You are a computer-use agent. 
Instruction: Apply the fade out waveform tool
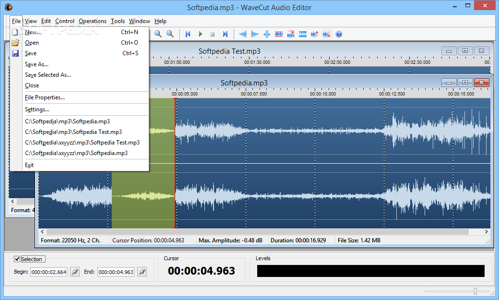pyautogui.click(x=255, y=34)
